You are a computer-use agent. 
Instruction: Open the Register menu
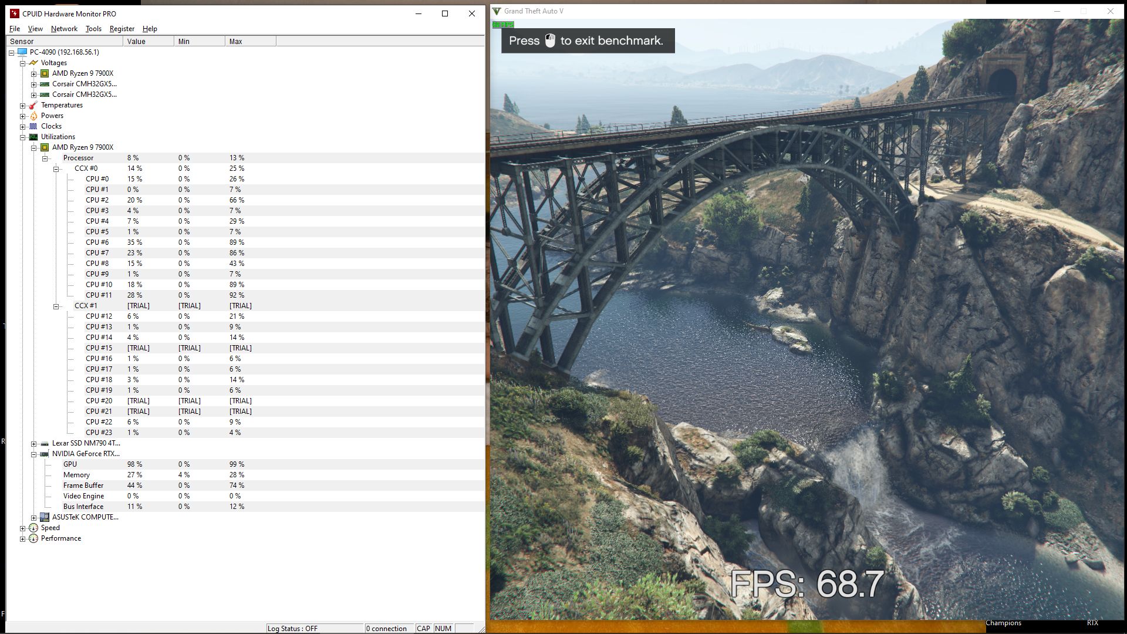coord(122,29)
